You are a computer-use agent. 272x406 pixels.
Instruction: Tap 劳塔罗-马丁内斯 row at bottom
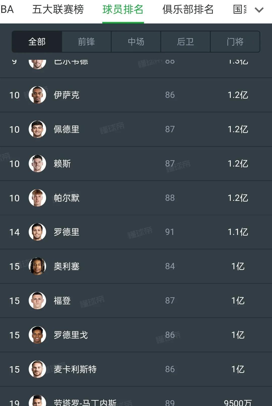click(x=136, y=397)
